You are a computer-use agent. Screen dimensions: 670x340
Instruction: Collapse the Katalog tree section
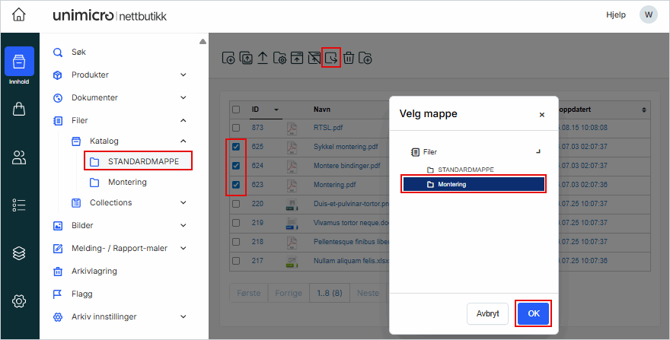pos(183,141)
